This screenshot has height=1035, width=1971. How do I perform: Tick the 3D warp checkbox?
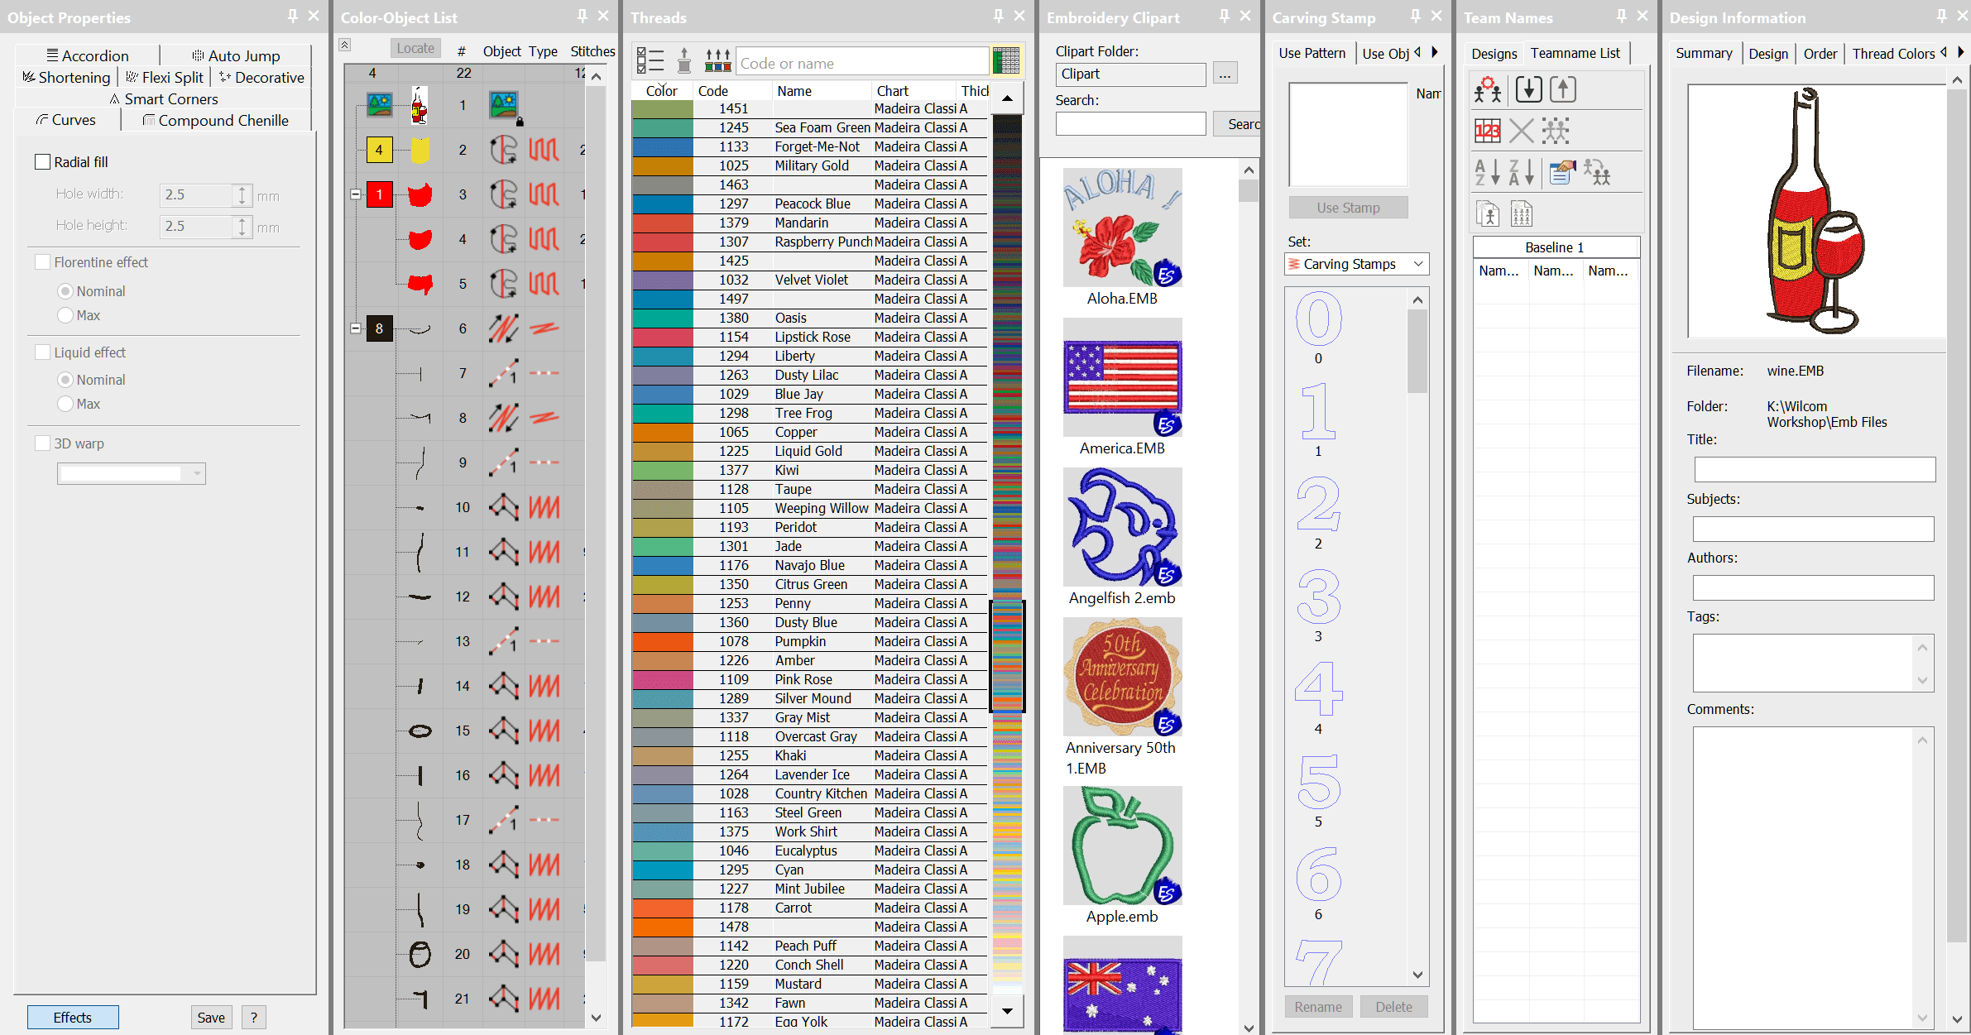point(43,443)
